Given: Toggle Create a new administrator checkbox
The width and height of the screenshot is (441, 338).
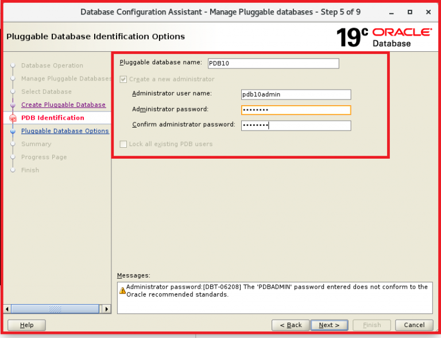Looking at the screenshot, I should pyautogui.click(x=123, y=79).
